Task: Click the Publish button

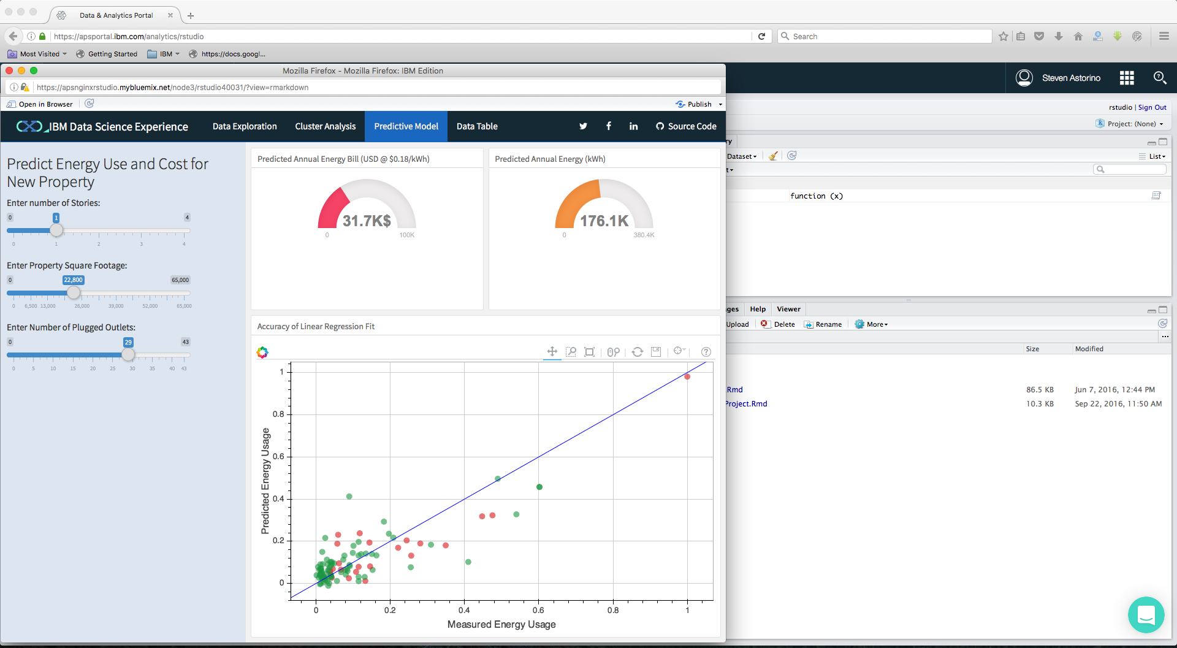Action: click(x=694, y=104)
